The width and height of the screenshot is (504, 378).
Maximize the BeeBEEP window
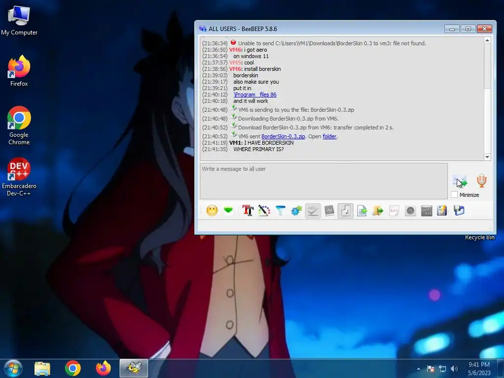[468, 29]
